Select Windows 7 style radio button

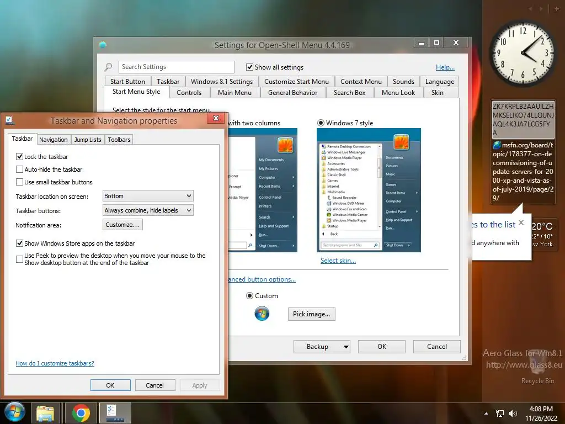pos(321,123)
